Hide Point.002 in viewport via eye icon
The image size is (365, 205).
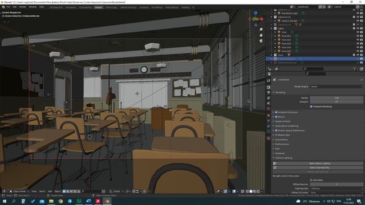point(358,40)
